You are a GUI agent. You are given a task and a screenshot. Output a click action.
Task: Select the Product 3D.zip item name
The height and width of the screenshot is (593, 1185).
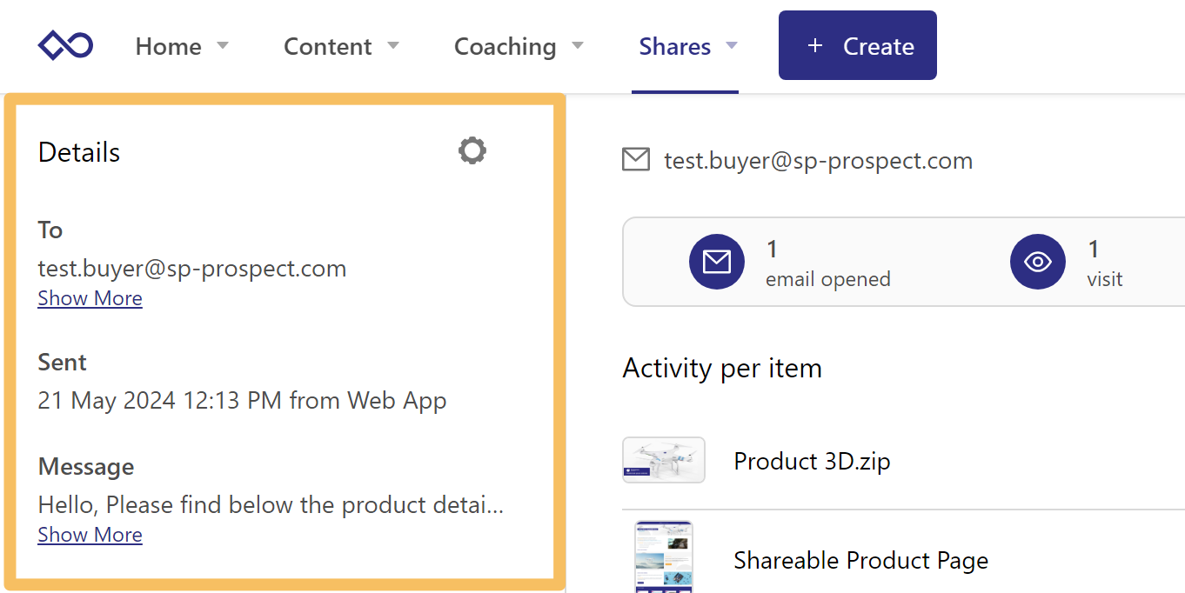pyautogui.click(x=813, y=461)
